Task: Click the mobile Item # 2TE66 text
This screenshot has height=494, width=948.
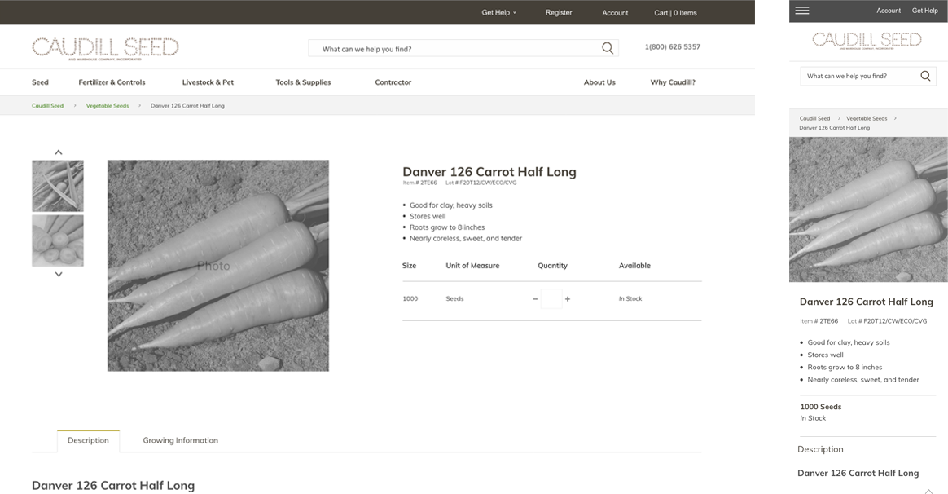Action: coord(819,321)
